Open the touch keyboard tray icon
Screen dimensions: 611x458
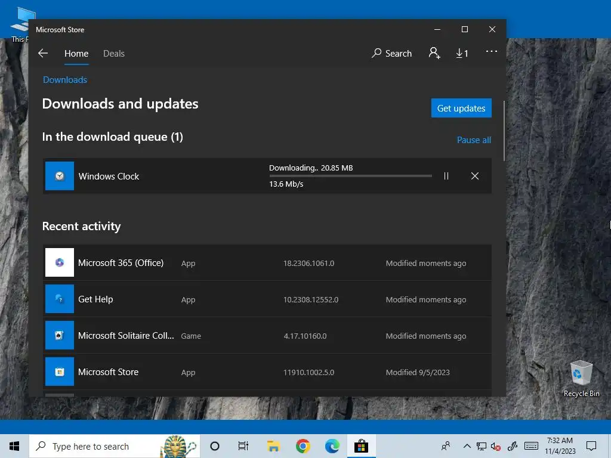[x=531, y=446]
